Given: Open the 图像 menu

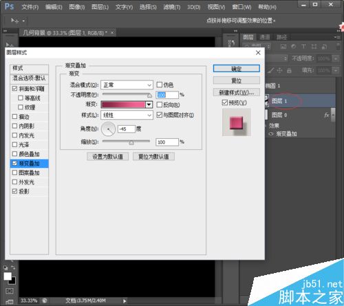Looking at the screenshot, I should click(x=77, y=7).
